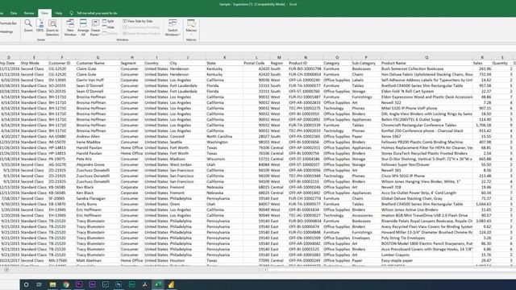Image resolution: width=516 pixels, height=290 pixels.
Task: Add a new sheet with plus icon
Action: point(6,270)
